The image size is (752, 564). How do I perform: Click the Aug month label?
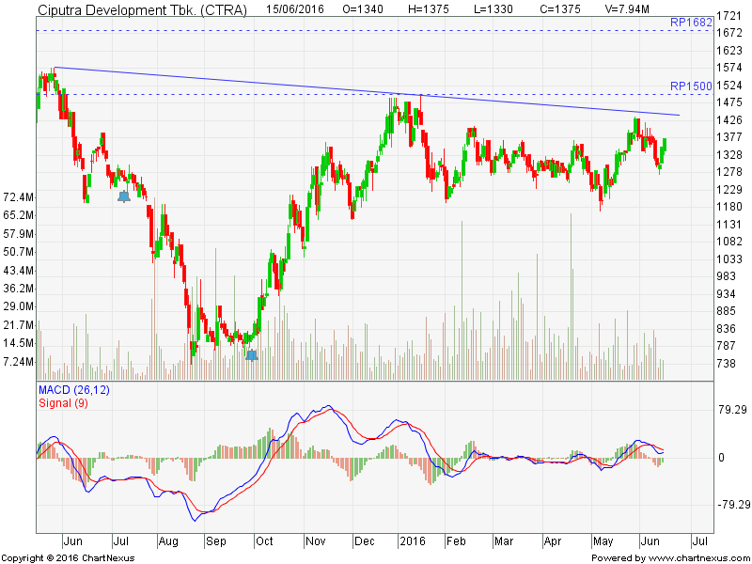(x=168, y=542)
